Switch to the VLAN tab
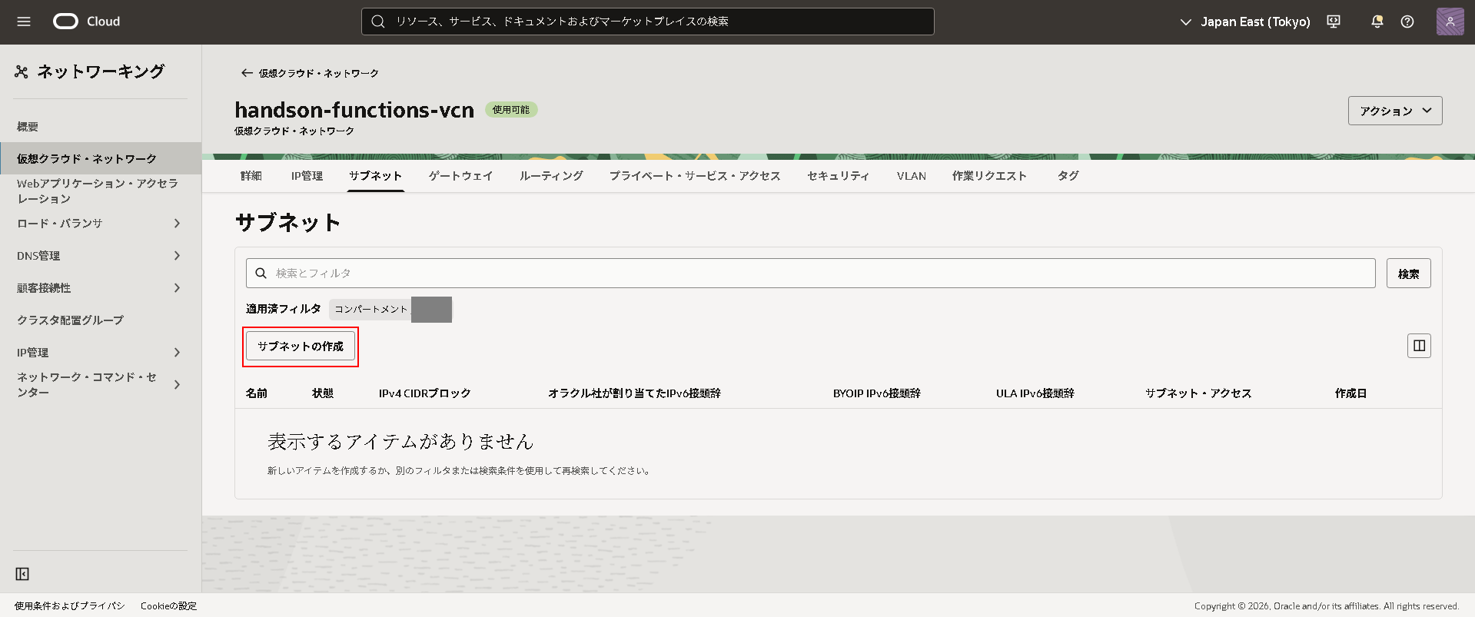Image resolution: width=1475 pixels, height=617 pixels. click(x=912, y=176)
